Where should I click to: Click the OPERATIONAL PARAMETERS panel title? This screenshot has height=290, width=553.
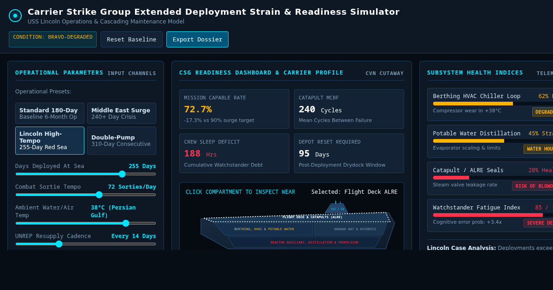coord(59,73)
